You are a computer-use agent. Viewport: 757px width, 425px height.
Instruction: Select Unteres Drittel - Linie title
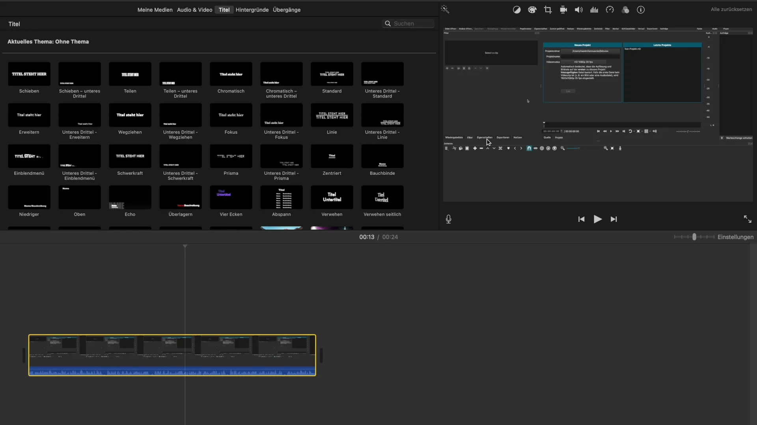tap(382, 115)
